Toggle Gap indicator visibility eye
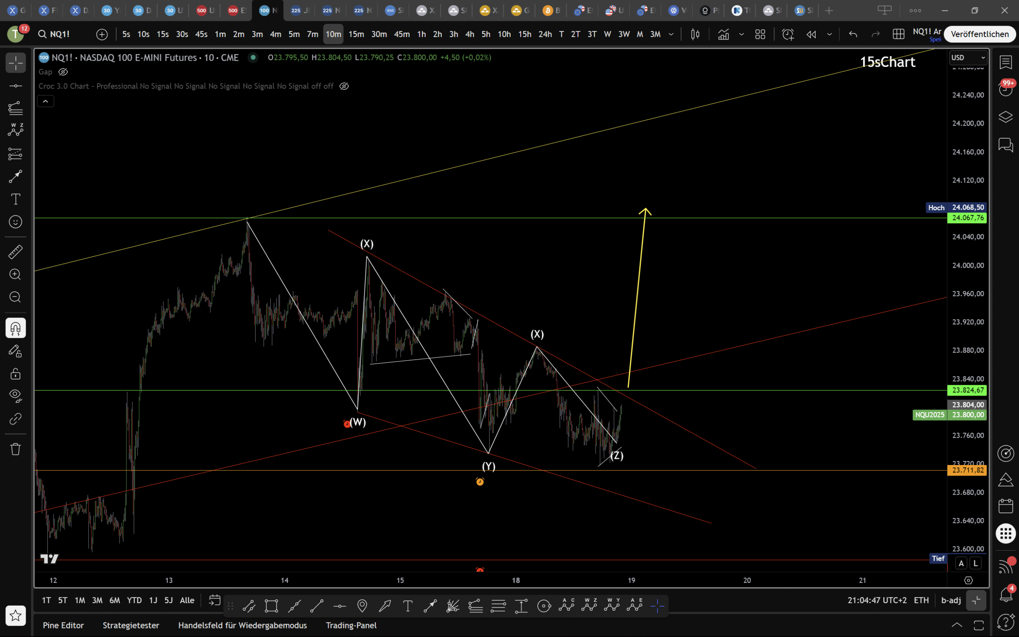This screenshot has width=1019, height=637. pos(63,72)
